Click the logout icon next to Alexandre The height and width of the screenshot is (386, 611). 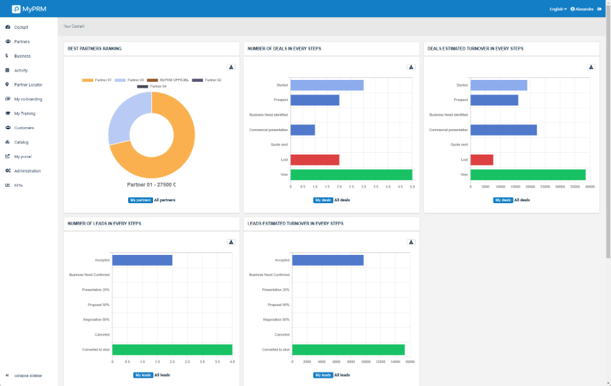[x=599, y=9]
